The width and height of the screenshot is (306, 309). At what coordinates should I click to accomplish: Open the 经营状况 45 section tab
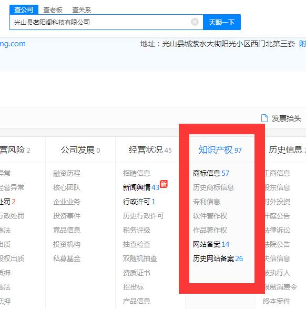point(150,150)
